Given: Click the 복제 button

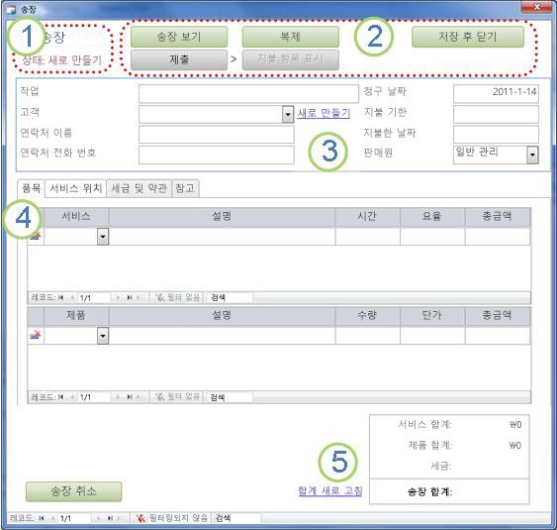Looking at the screenshot, I should (x=291, y=37).
